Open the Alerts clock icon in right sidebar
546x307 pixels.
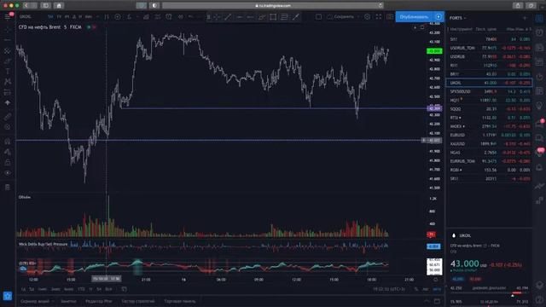coord(539,32)
